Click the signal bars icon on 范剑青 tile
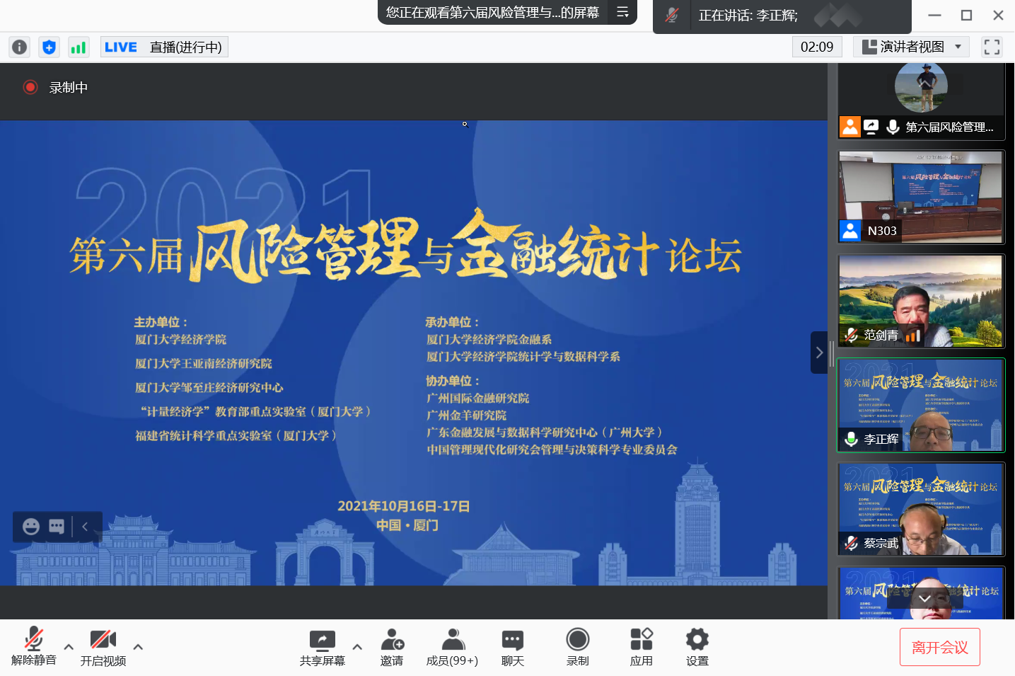Viewport: 1015px width, 676px height. [913, 335]
